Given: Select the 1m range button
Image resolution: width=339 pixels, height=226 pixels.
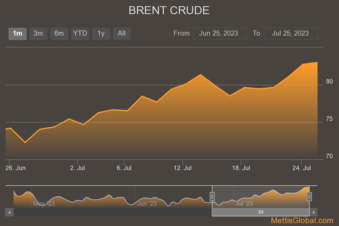Looking at the screenshot, I should point(18,34).
